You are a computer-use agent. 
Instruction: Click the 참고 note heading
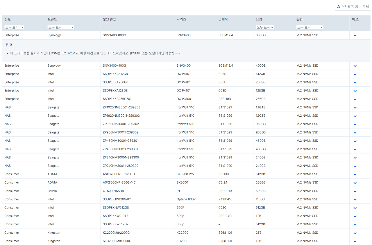click(9, 45)
